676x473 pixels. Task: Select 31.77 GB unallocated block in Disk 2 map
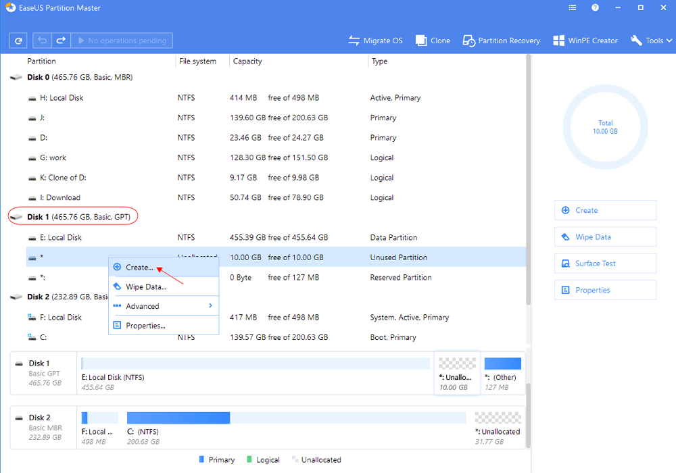(x=498, y=428)
